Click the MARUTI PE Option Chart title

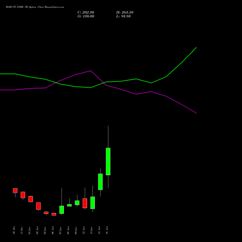[35, 7]
